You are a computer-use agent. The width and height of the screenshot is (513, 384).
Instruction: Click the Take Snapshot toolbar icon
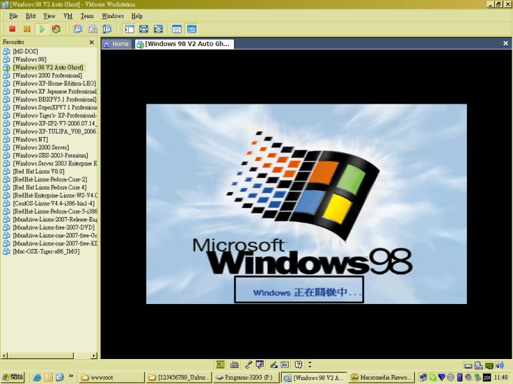tap(78, 29)
